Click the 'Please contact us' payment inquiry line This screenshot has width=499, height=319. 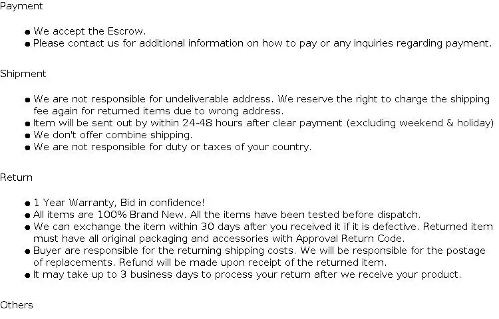pyautogui.click(x=262, y=43)
